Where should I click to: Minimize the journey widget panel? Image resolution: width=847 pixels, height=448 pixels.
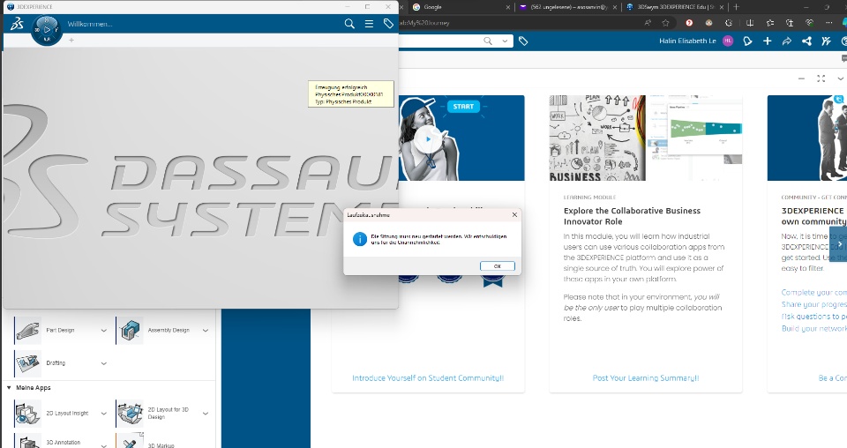(801, 78)
